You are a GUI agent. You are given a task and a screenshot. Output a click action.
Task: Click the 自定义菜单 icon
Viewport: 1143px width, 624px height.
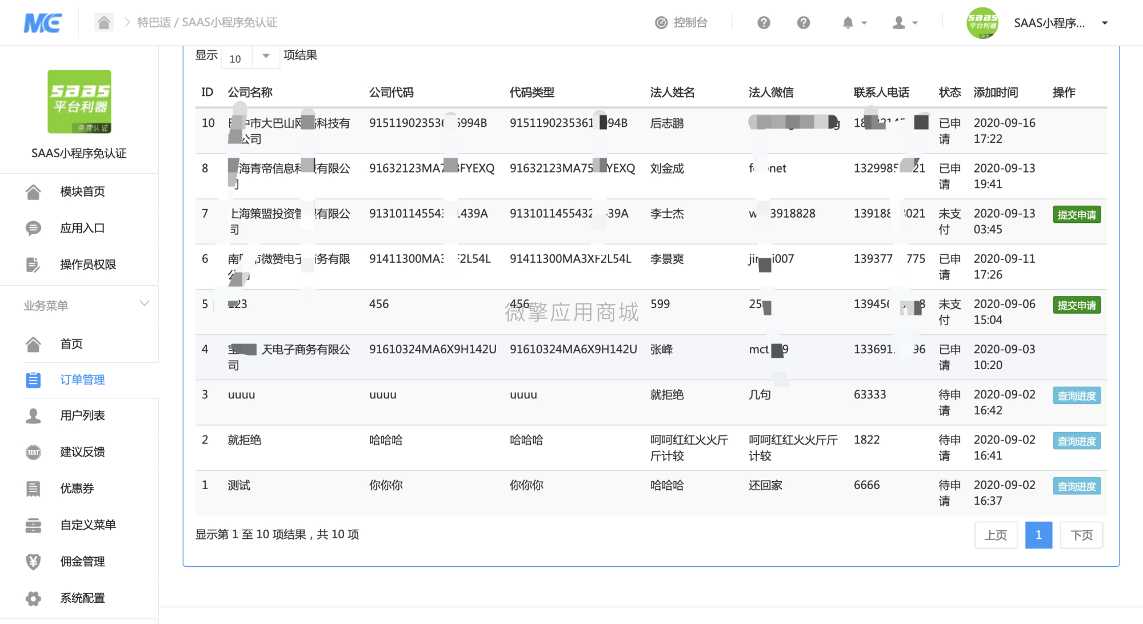pyautogui.click(x=33, y=525)
